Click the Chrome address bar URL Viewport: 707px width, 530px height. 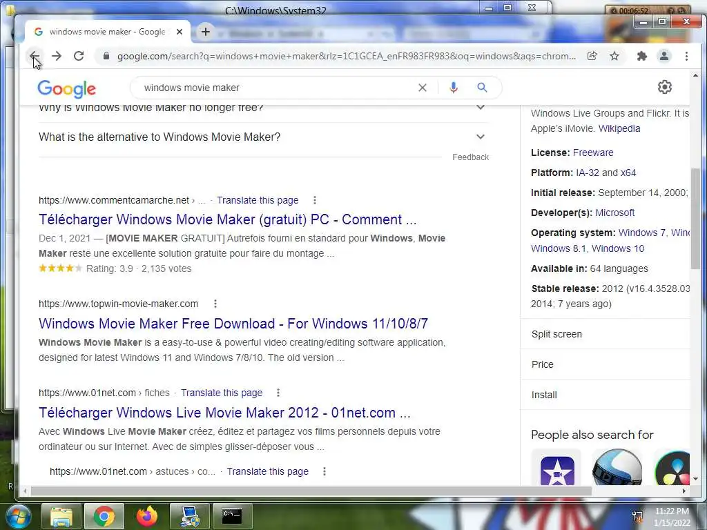tap(347, 56)
